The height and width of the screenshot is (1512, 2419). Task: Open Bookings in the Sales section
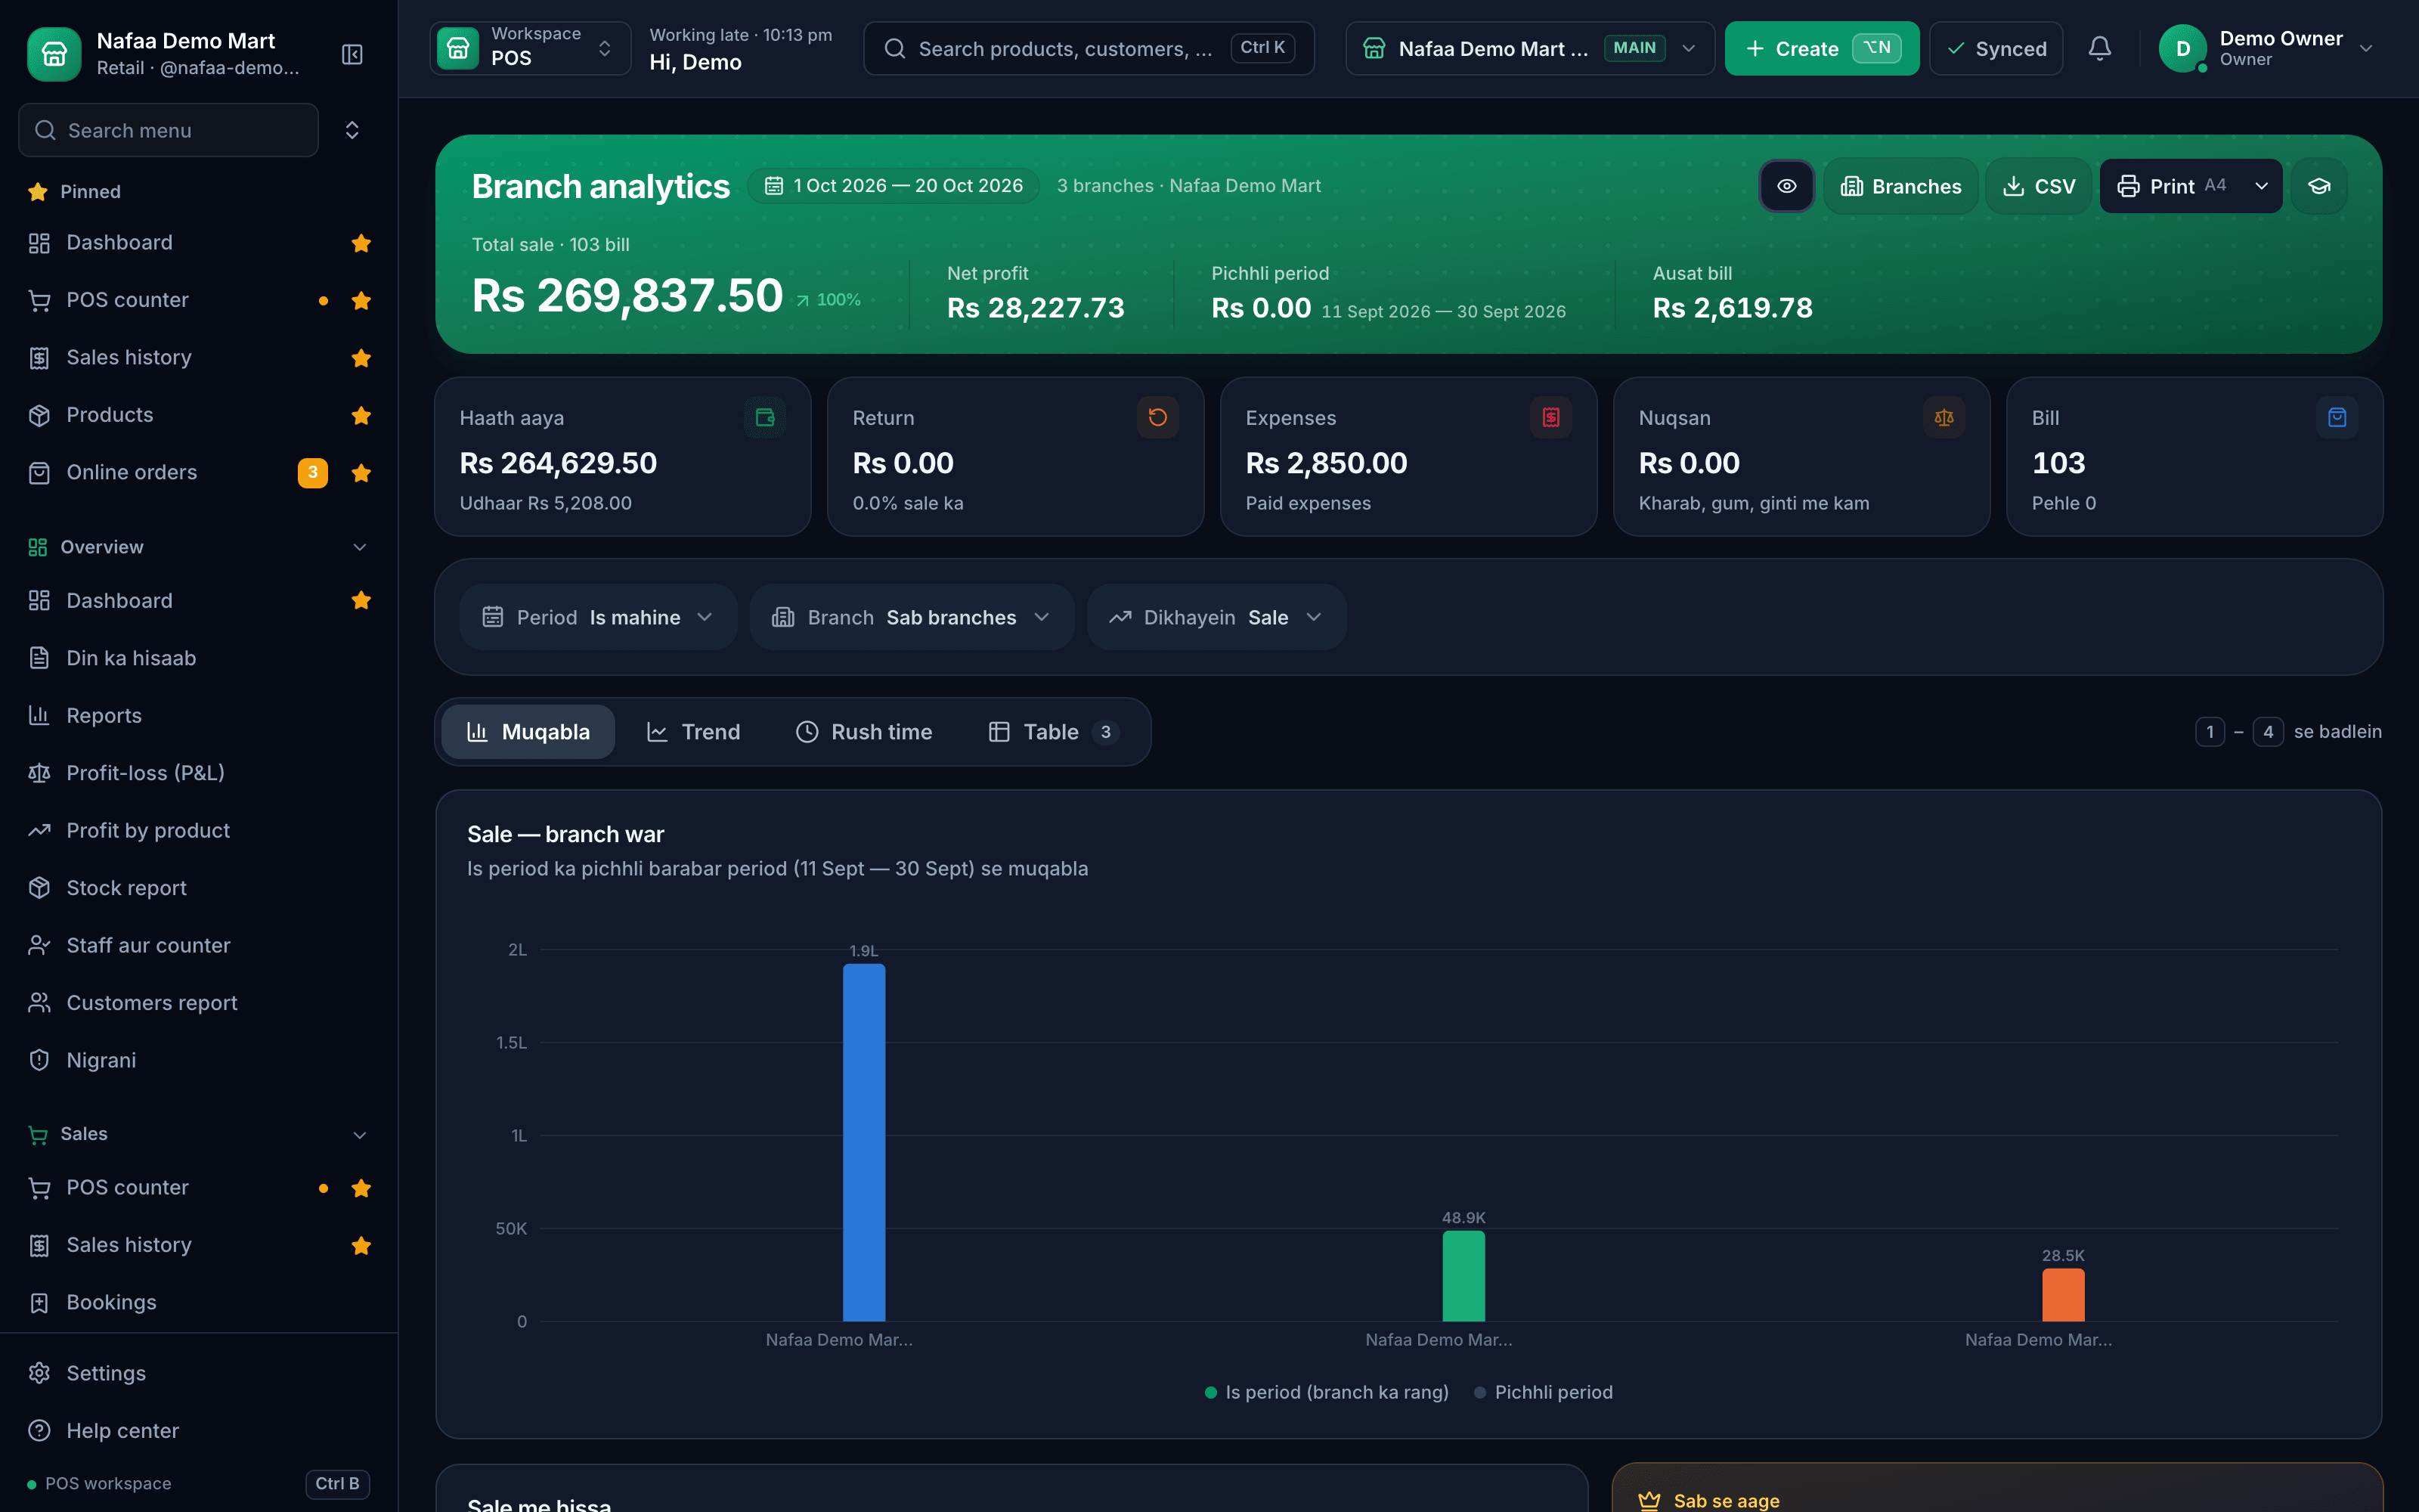(x=199, y=1302)
